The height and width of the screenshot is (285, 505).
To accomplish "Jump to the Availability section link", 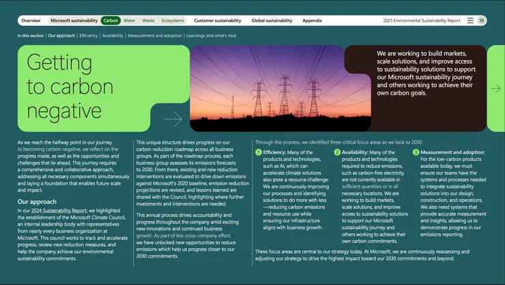I will pyautogui.click(x=113, y=35).
